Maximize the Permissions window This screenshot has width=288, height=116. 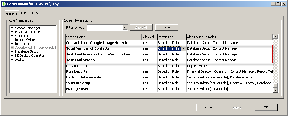coord(278,4)
